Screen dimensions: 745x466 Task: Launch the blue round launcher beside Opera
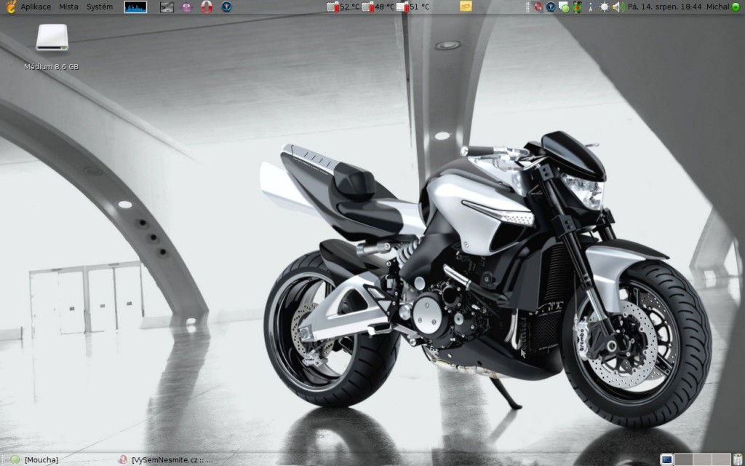(227, 7)
